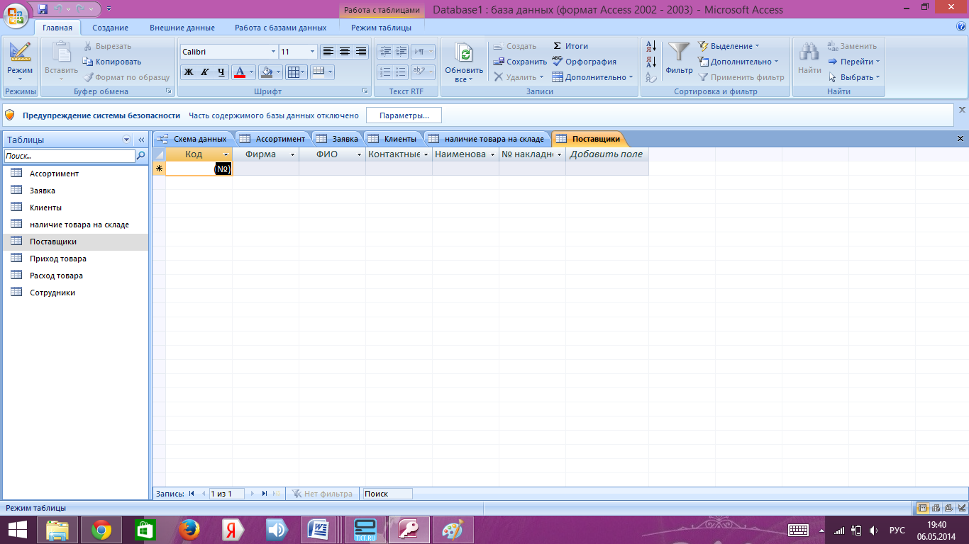
Task: Collapse navigation pane with chevrons
Action: coord(140,140)
